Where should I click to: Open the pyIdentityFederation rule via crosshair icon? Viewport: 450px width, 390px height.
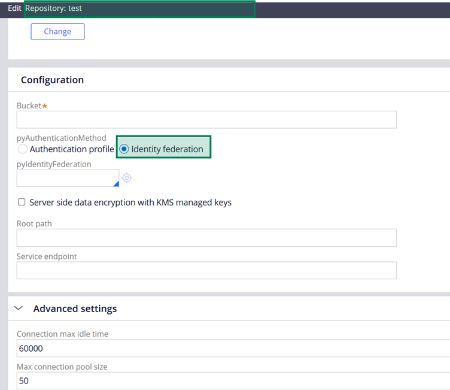(x=126, y=178)
